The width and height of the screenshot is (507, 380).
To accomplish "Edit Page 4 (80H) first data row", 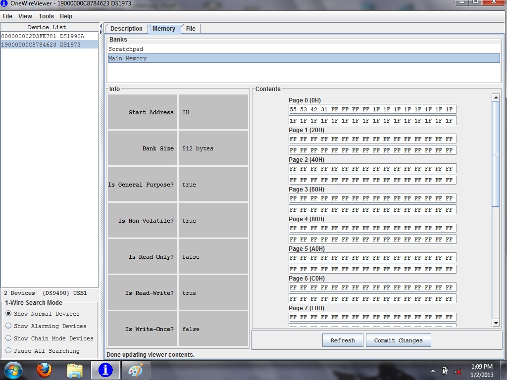I will [372, 228].
